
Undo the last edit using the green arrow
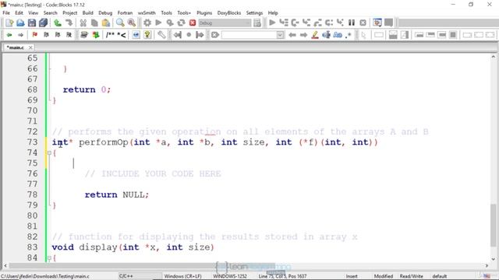tap(58, 23)
